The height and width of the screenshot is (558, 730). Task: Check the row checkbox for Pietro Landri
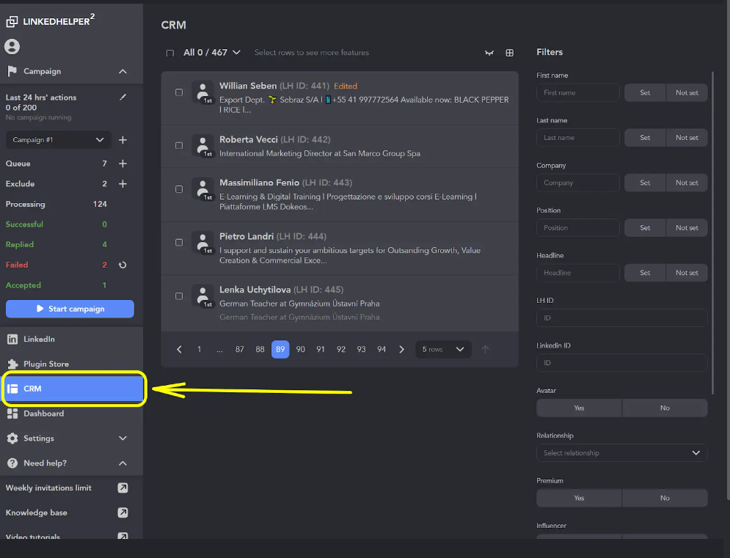pos(178,242)
